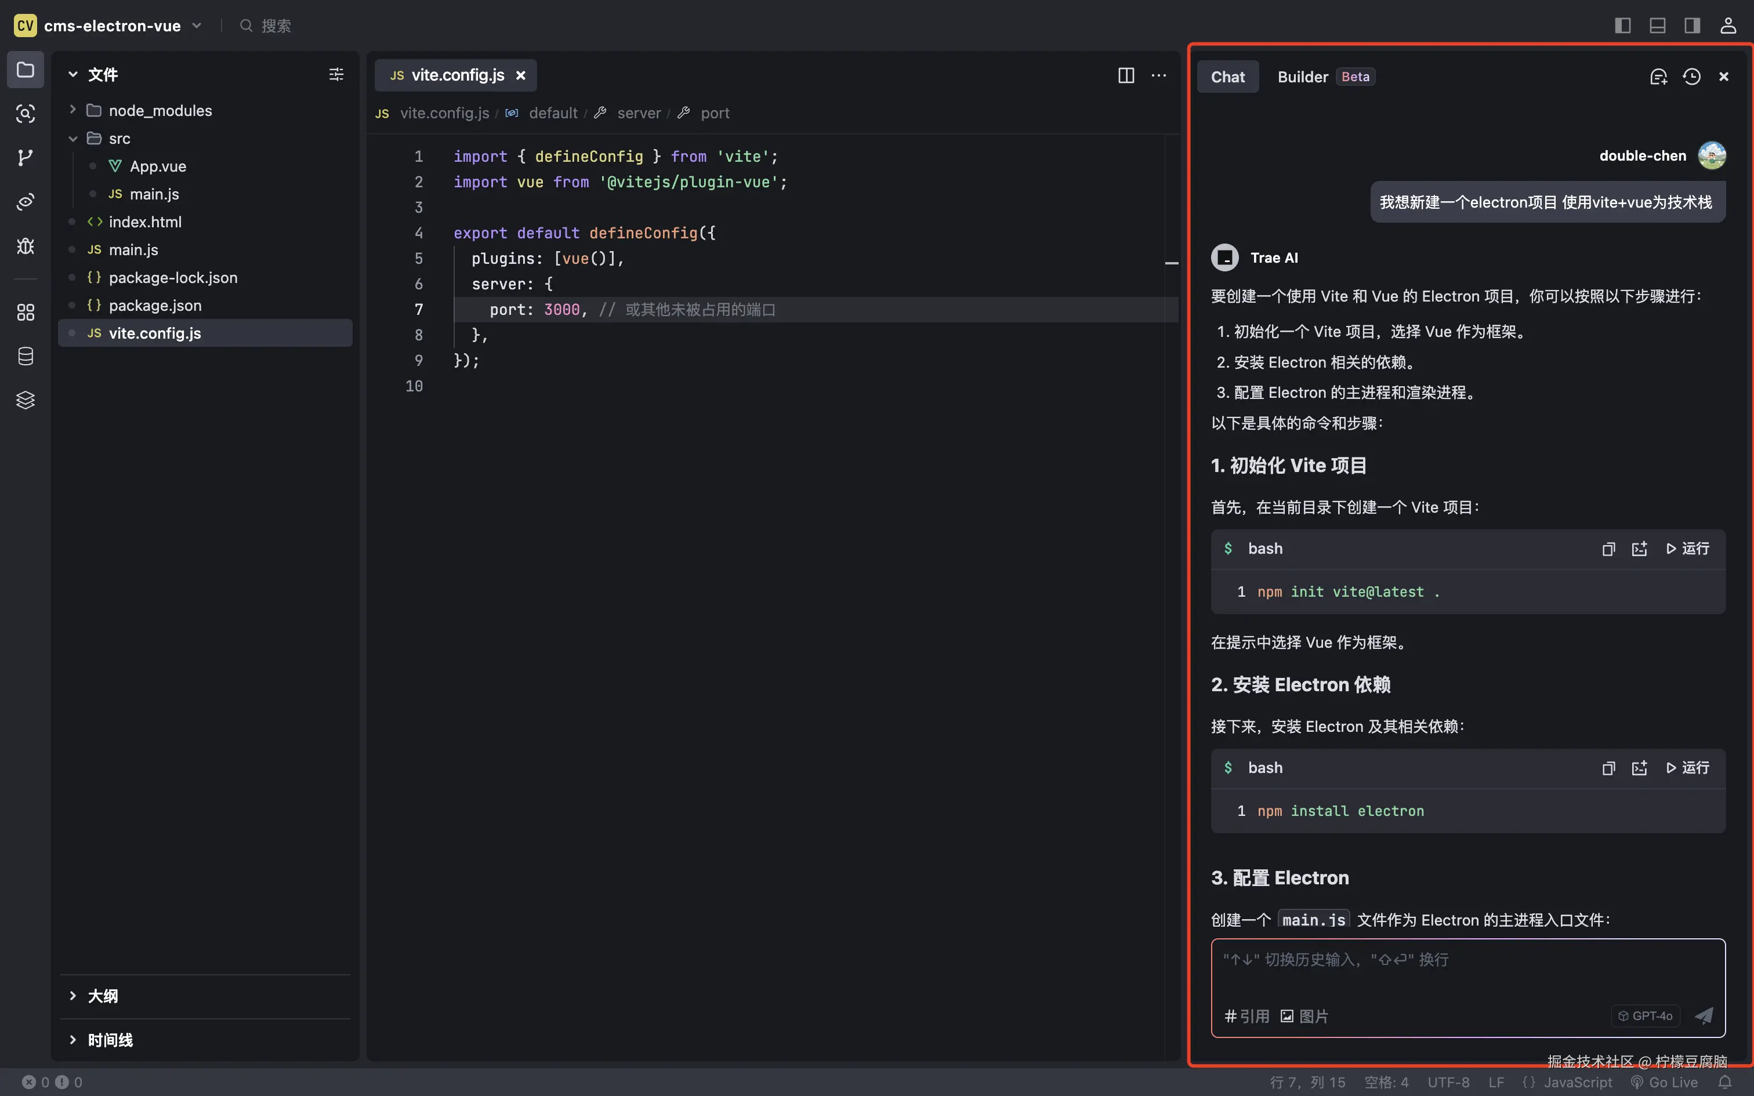This screenshot has height=1096, width=1754.
Task: Toggle the right side panel layout
Action: tap(1693, 26)
